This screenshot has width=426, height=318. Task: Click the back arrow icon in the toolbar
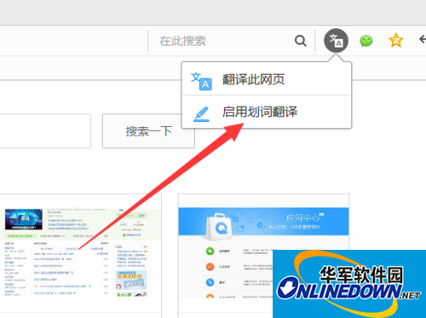point(423,39)
